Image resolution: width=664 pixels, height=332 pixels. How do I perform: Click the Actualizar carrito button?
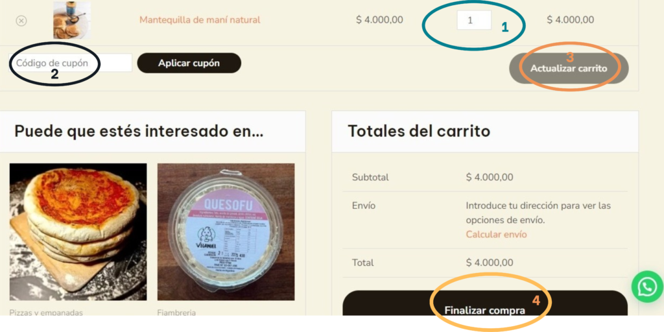[569, 68]
